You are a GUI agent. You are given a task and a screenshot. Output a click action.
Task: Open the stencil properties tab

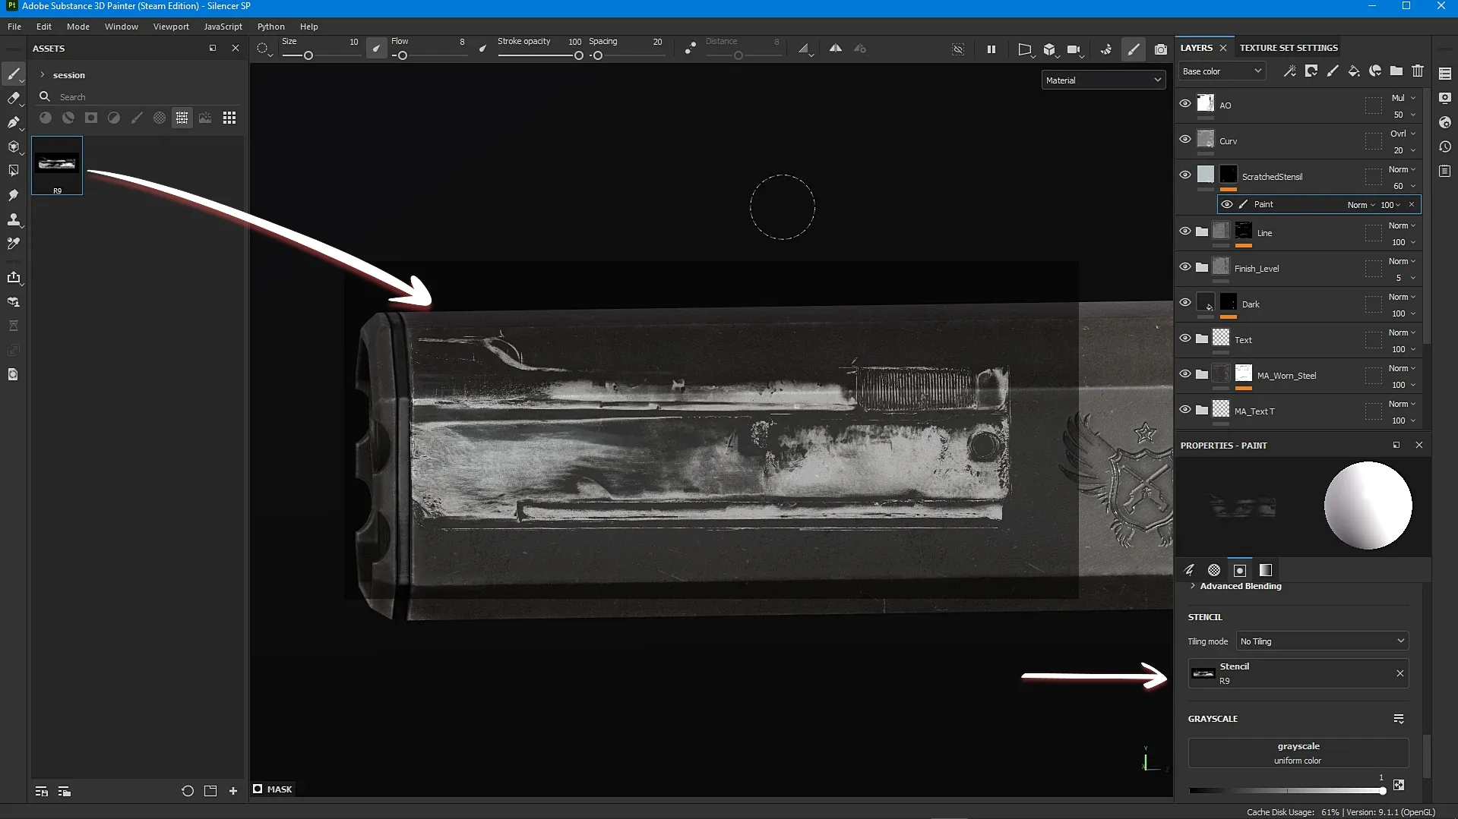1240,570
